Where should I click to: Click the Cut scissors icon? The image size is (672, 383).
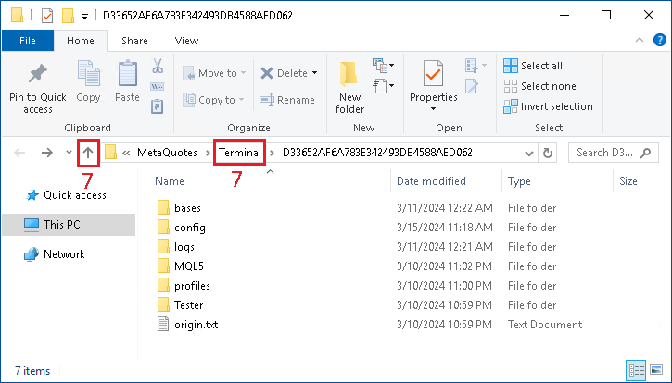[x=158, y=67]
